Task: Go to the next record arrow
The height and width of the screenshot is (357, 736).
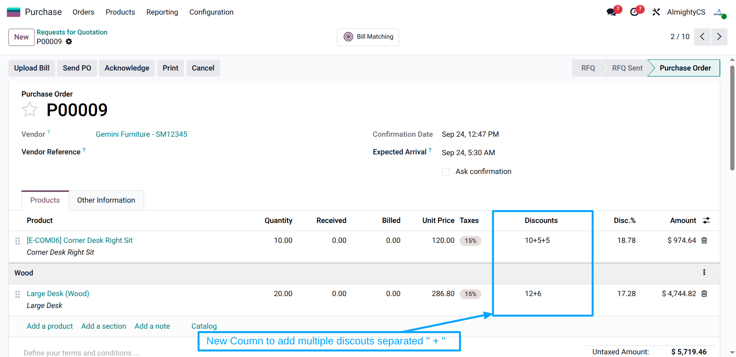Action: click(719, 37)
